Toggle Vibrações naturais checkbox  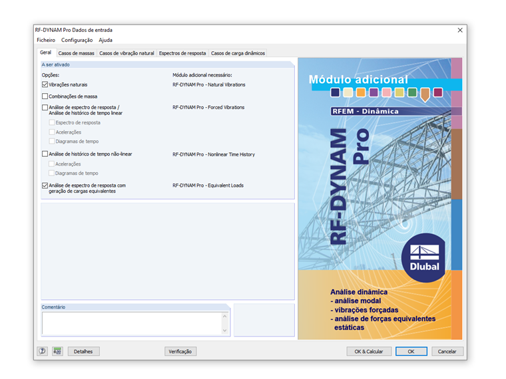click(45, 84)
